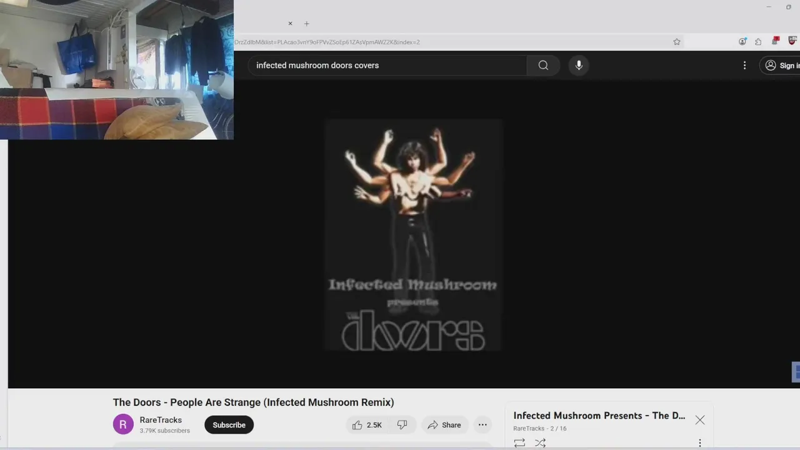The width and height of the screenshot is (800, 450).
Task: Dislike the video with thumbs down
Action: tap(402, 425)
